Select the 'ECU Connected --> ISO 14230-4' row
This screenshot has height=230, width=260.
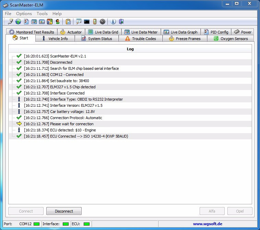[130, 136]
